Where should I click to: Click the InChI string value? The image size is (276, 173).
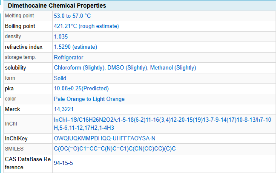coord(162,124)
